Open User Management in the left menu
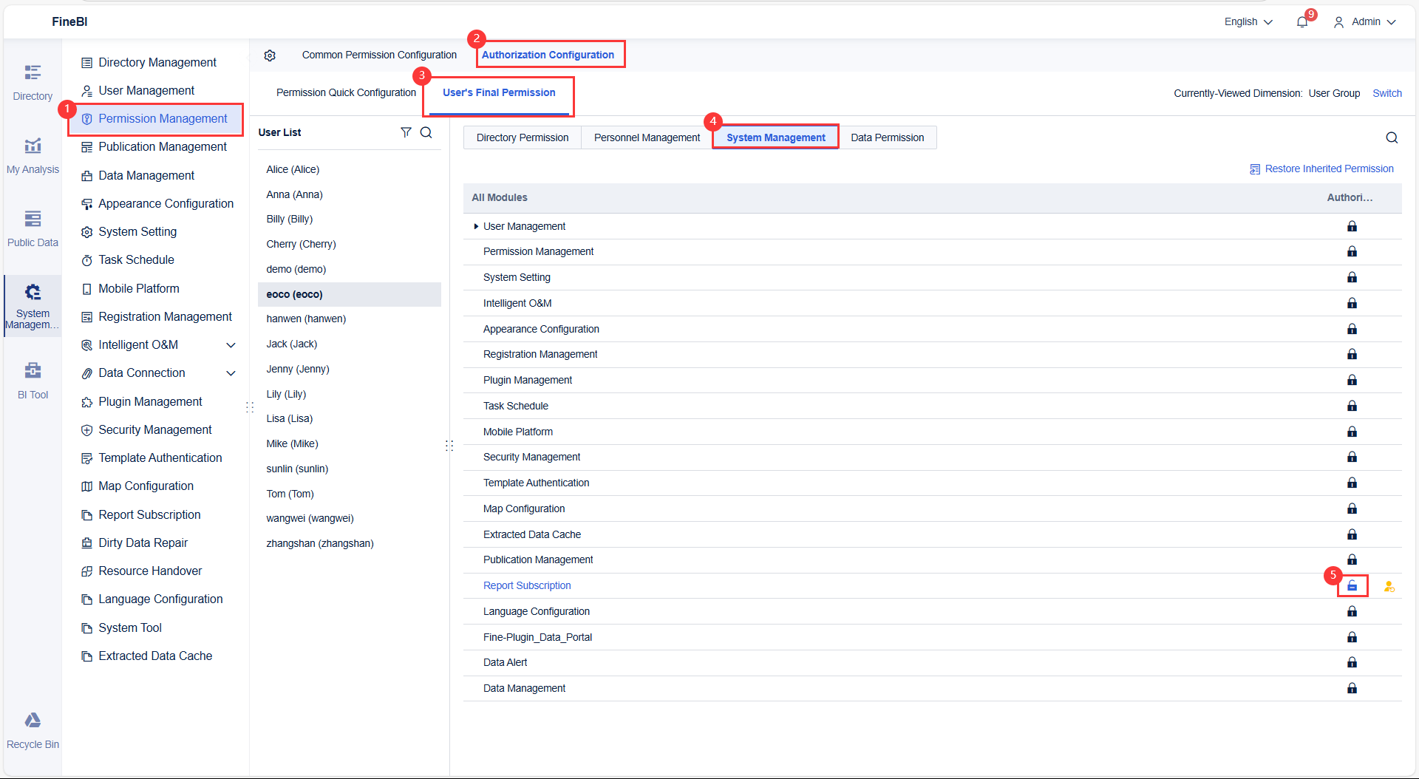Screen dimensions: 1419x779 146,91
